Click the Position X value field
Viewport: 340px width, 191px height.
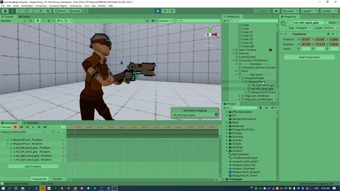306,39
